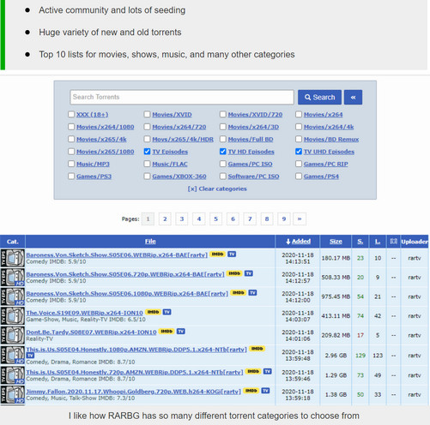Screen dimensions: 430x425
Task: Click the TV badge on The Voice row
Action: [167, 312]
